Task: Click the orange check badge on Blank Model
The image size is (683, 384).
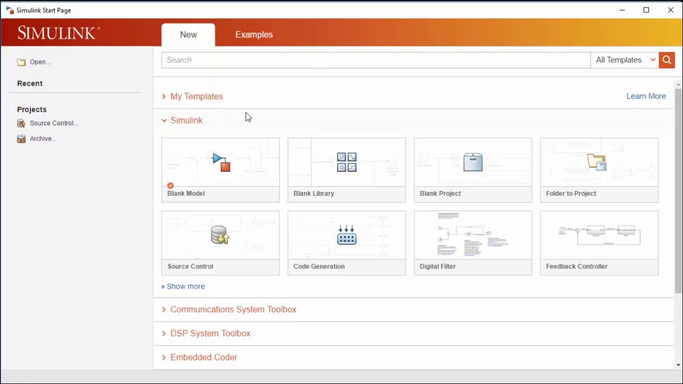Action: (170, 186)
